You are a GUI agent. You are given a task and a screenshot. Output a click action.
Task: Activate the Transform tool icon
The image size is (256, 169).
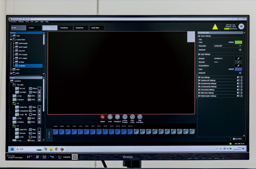click(x=118, y=117)
